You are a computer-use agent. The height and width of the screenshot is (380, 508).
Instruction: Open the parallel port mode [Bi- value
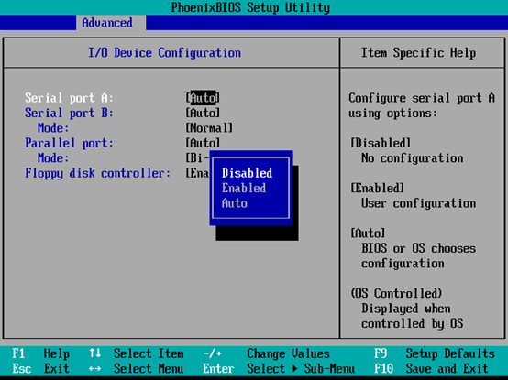(x=197, y=157)
